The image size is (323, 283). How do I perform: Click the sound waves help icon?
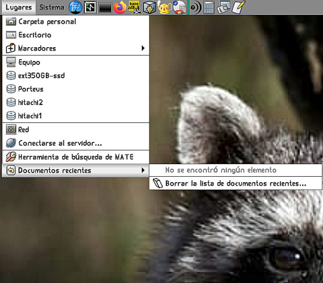point(196,7)
